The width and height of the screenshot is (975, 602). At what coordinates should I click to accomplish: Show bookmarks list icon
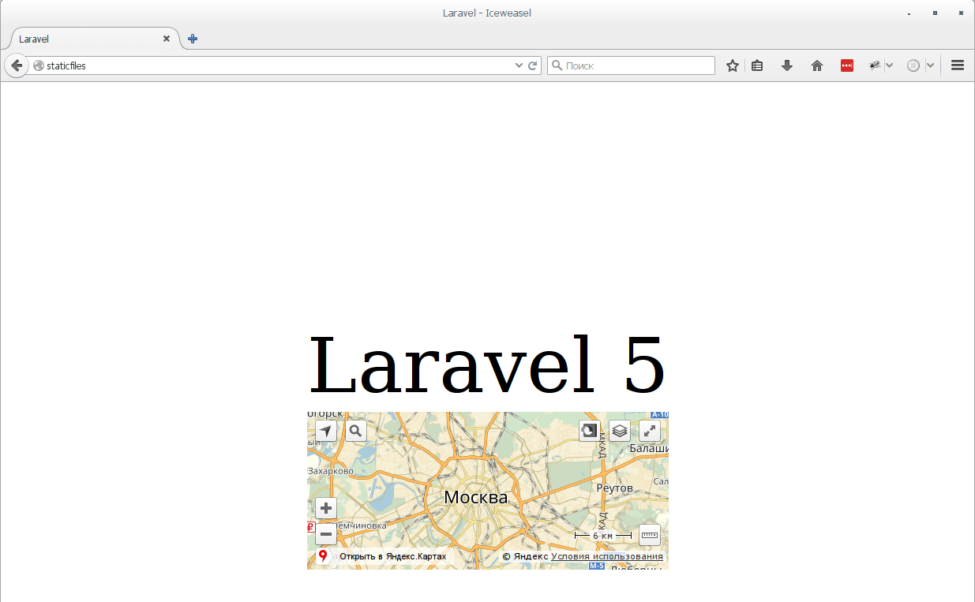pyautogui.click(x=757, y=66)
